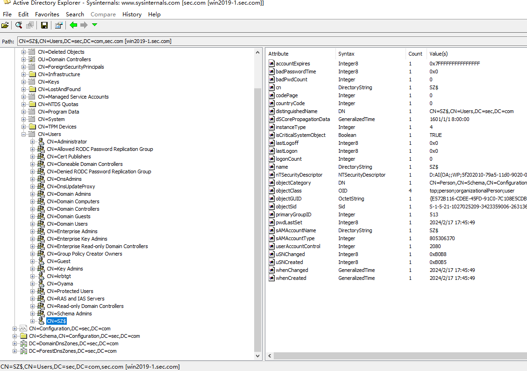The image size is (527, 371).
Task: Open the History menu
Action: (132, 14)
